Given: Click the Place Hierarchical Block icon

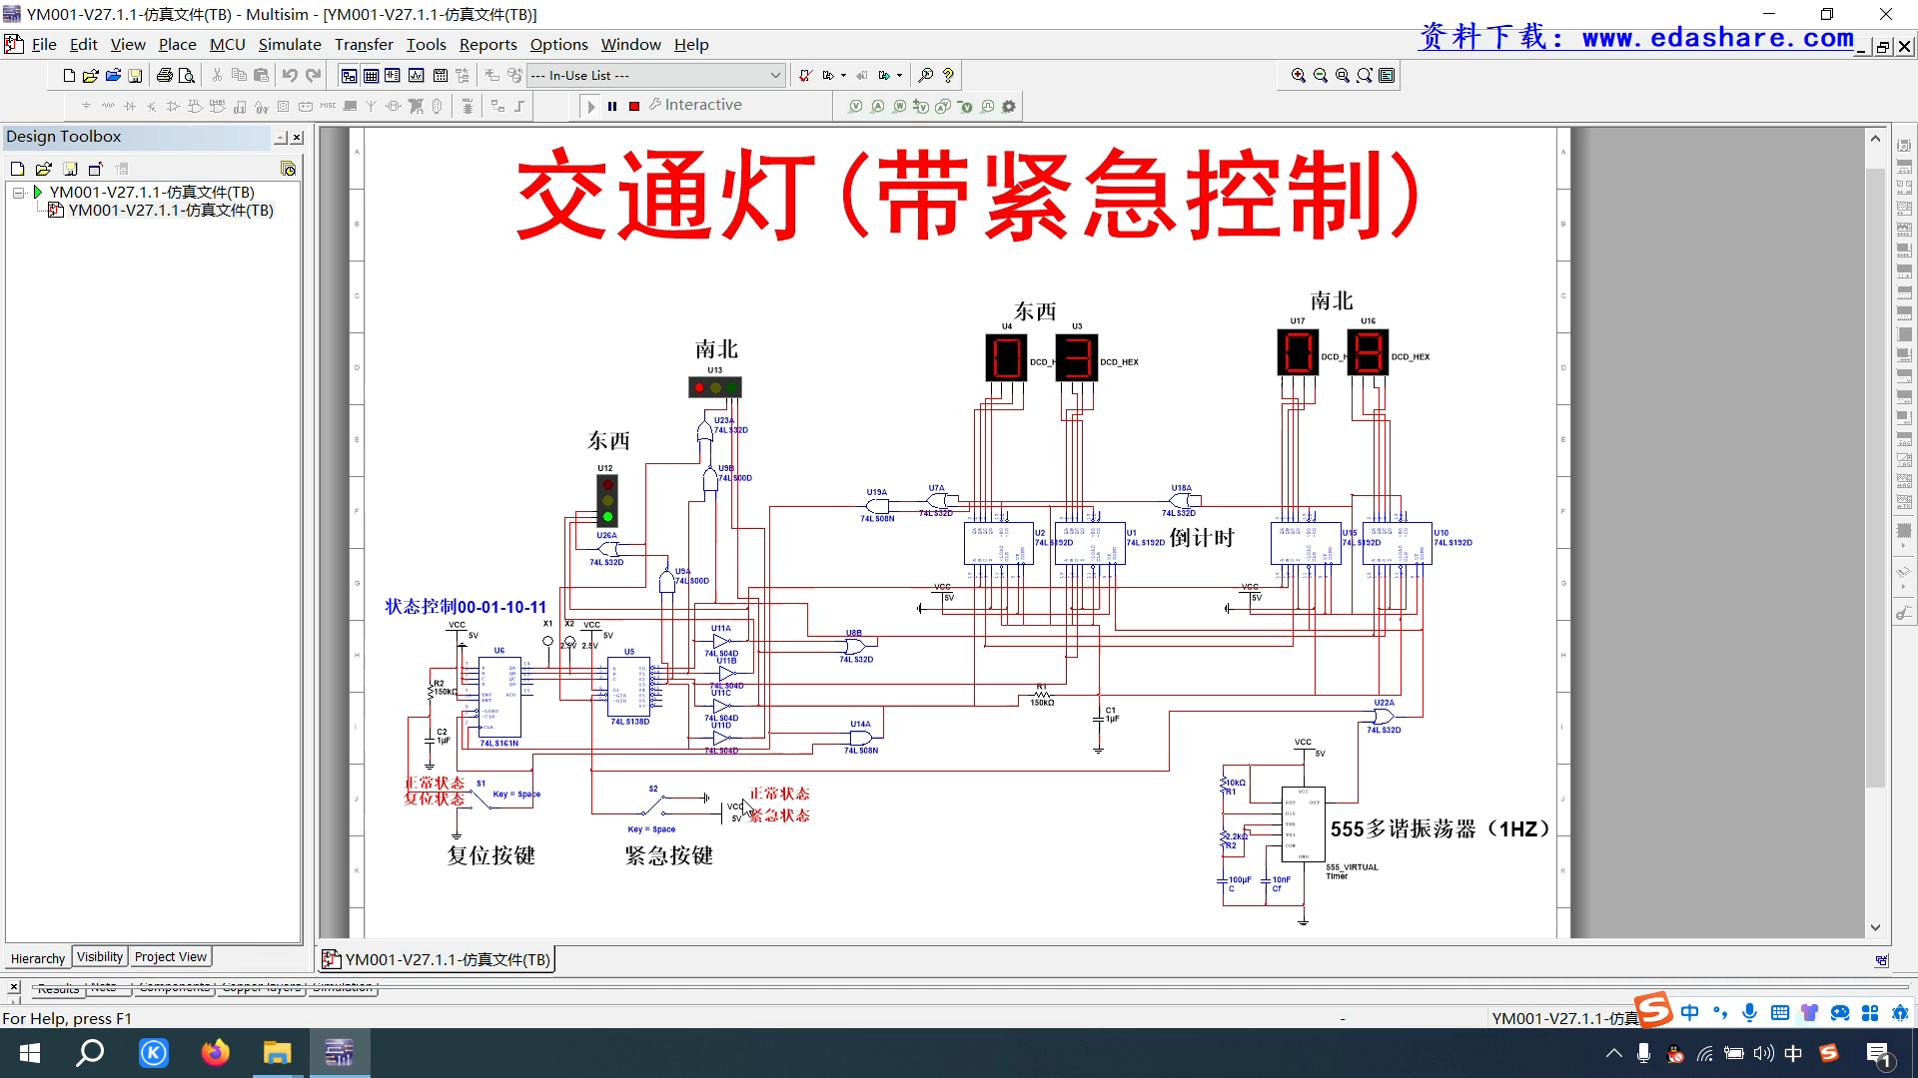Looking at the screenshot, I should [x=497, y=106].
